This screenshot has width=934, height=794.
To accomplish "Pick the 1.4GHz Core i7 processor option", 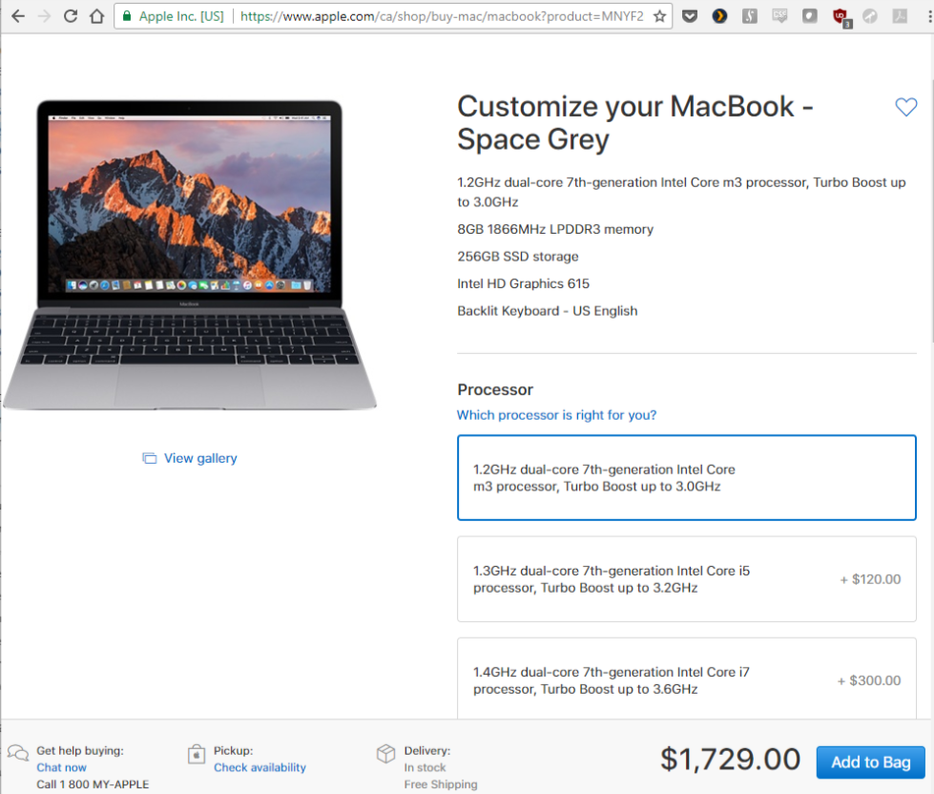I will coord(686,679).
